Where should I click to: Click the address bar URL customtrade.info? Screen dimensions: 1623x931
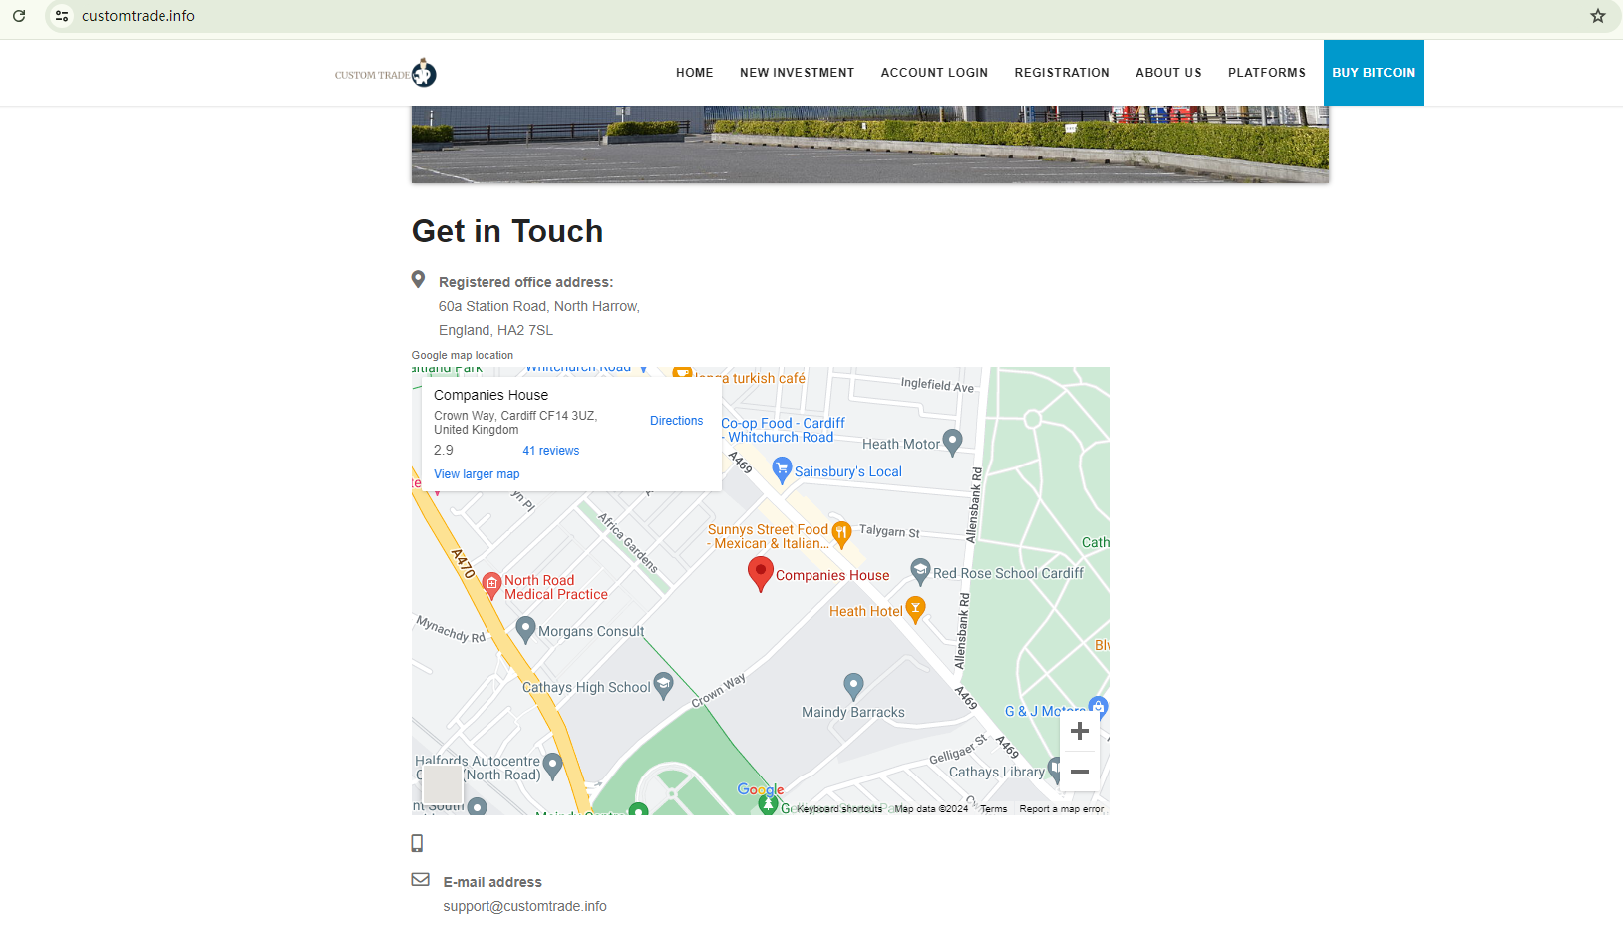pyautogui.click(x=139, y=16)
